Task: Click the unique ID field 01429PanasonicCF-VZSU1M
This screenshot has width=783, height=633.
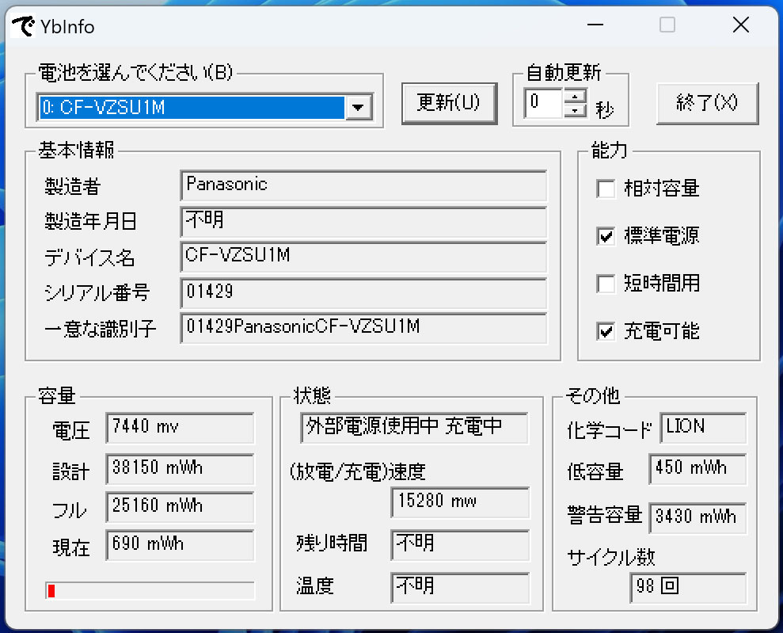Action: pyautogui.click(x=363, y=328)
